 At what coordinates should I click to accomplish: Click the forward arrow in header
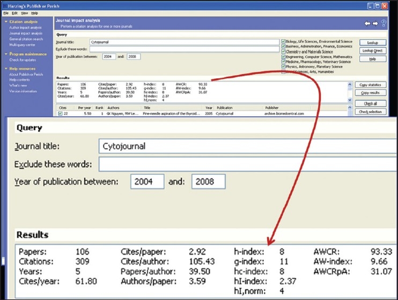click(x=375, y=24)
